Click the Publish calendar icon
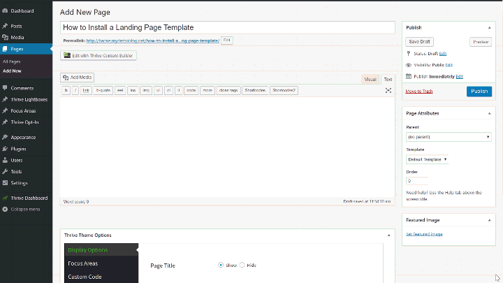Screen dimensions: 503x283 click(x=409, y=76)
